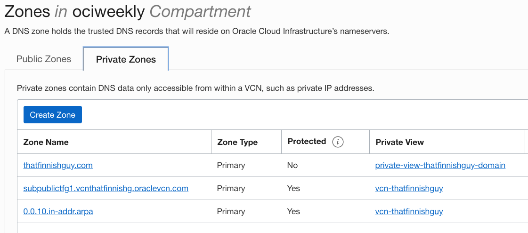
Task: Open vcn-thatfinnishguy view in in-addr.arpa row
Action: [x=409, y=211]
